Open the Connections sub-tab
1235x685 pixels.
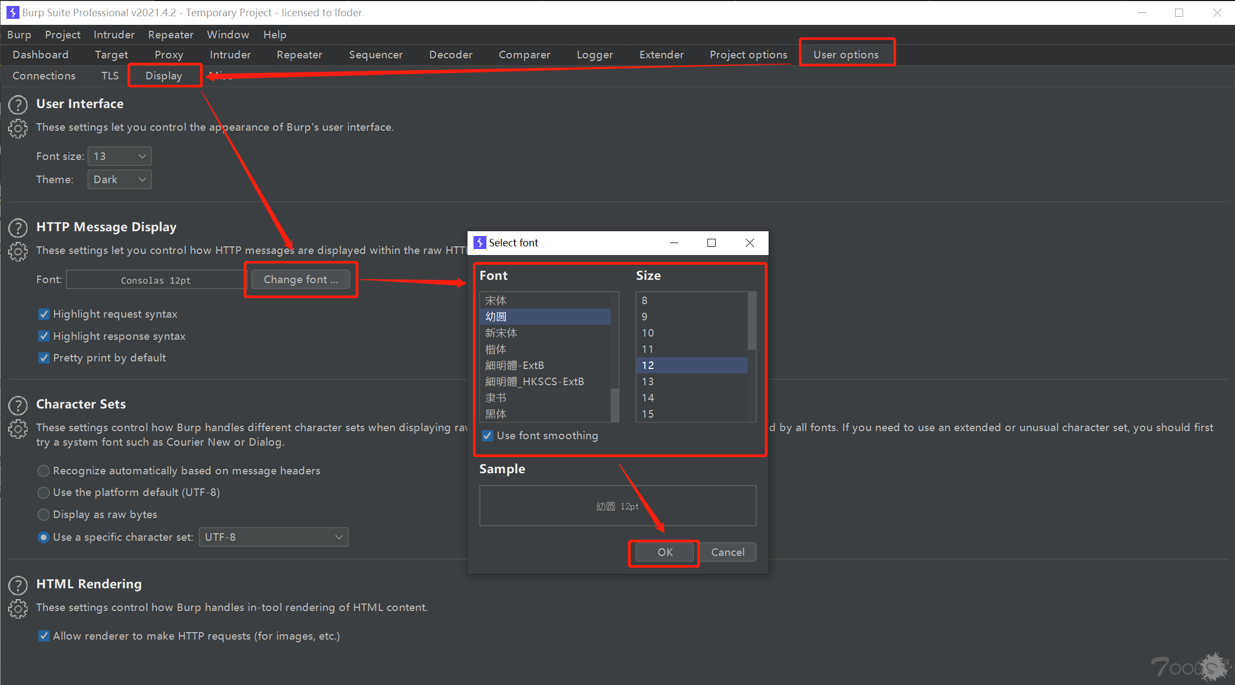44,76
